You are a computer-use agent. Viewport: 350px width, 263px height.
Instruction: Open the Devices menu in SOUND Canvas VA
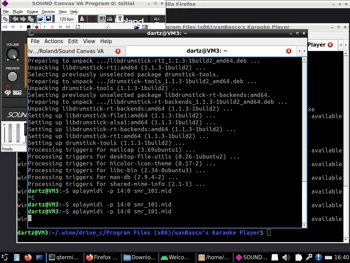48,12
